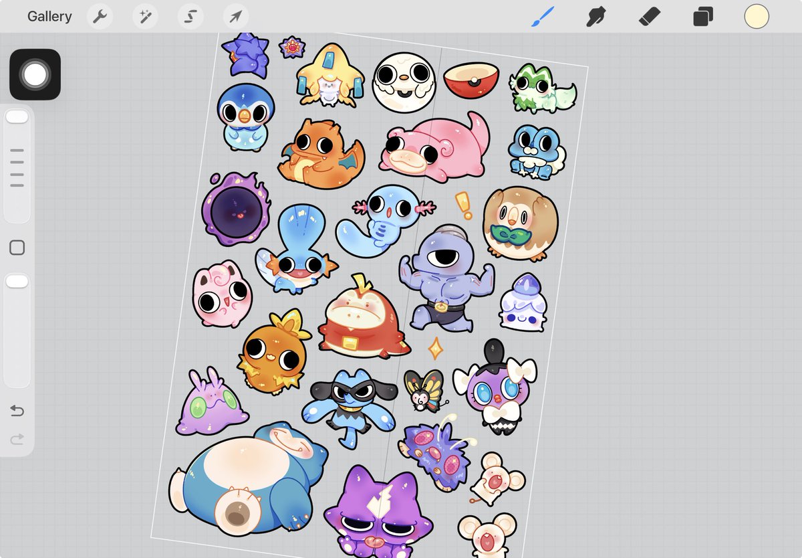Select the Smudge tool
This screenshot has height=558, width=802.
point(595,16)
